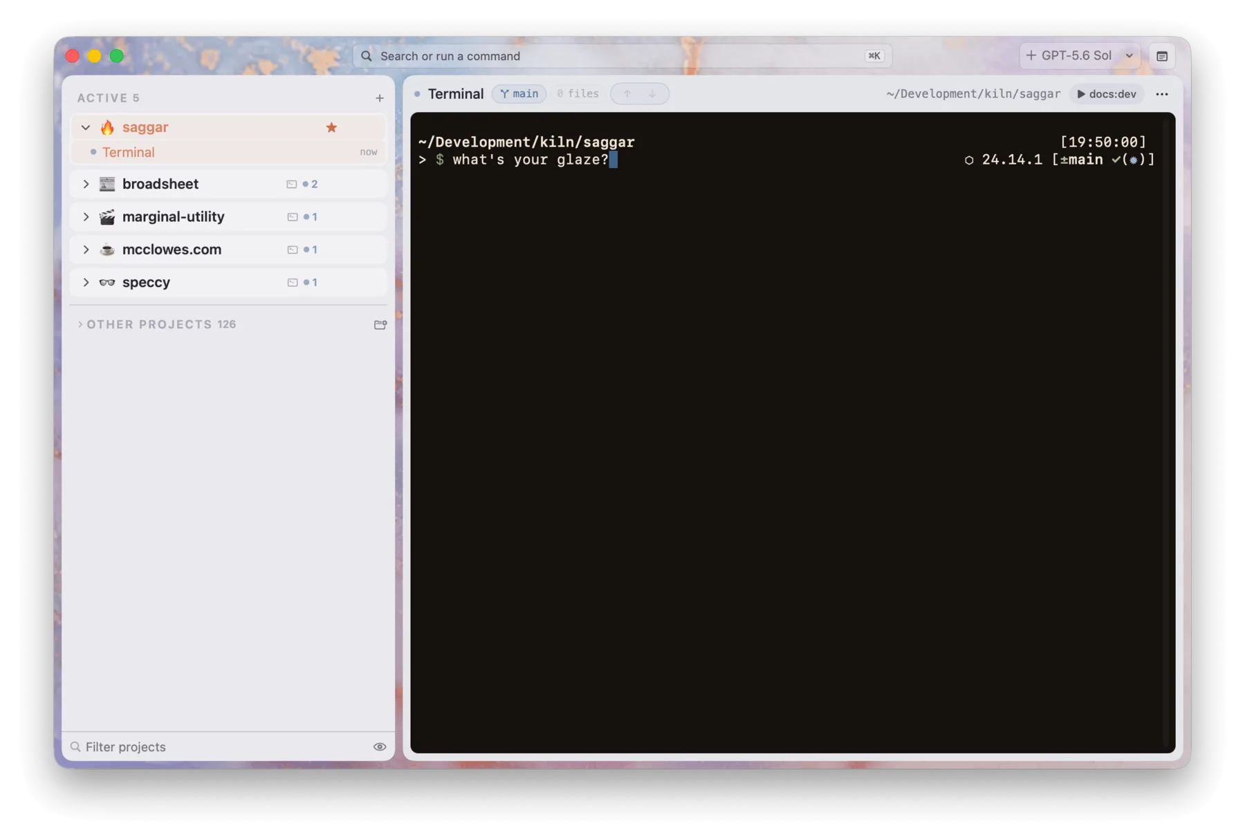Open the three-dot more options menu
The width and height of the screenshot is (1245, 840).
point(1162,94)
